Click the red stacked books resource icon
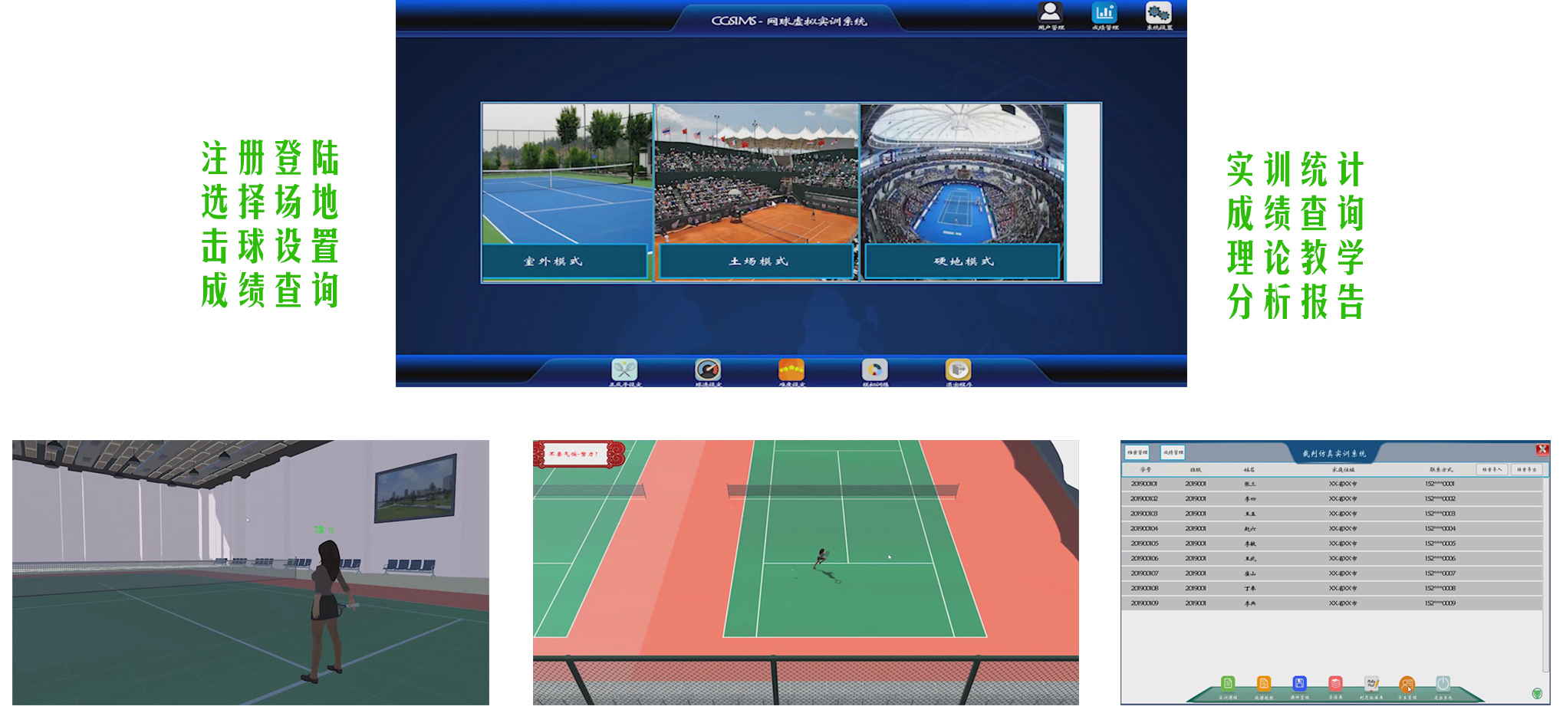The image size is (1563, 713). 1335,684
